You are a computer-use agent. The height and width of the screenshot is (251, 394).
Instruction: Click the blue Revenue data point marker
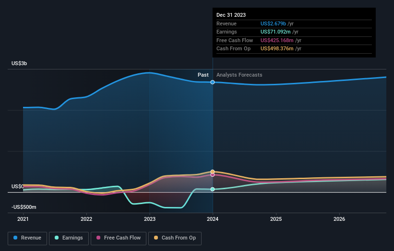point(213,82)
